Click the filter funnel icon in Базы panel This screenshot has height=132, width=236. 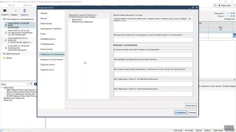click(x=31, y=84)
